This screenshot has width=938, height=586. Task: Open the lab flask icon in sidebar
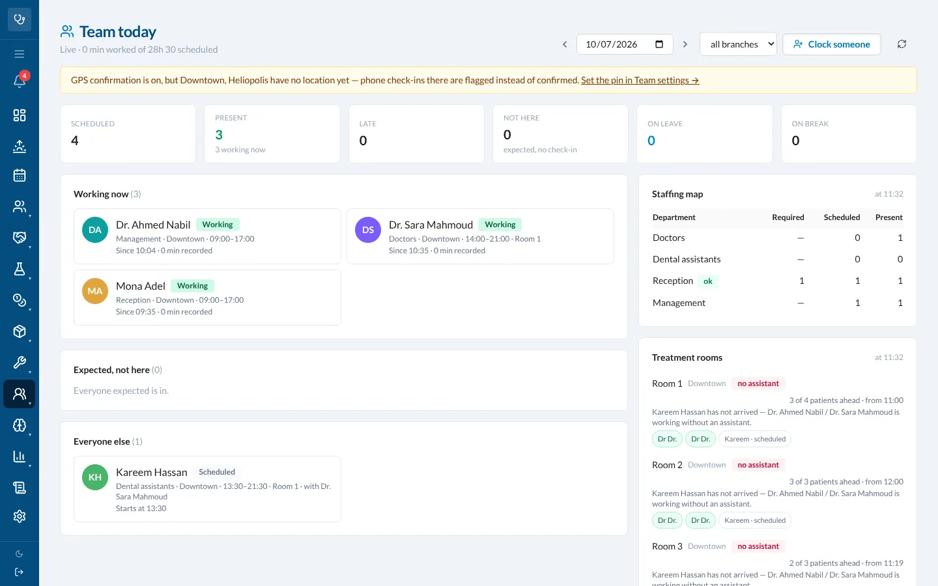click(x=20, y=269)
